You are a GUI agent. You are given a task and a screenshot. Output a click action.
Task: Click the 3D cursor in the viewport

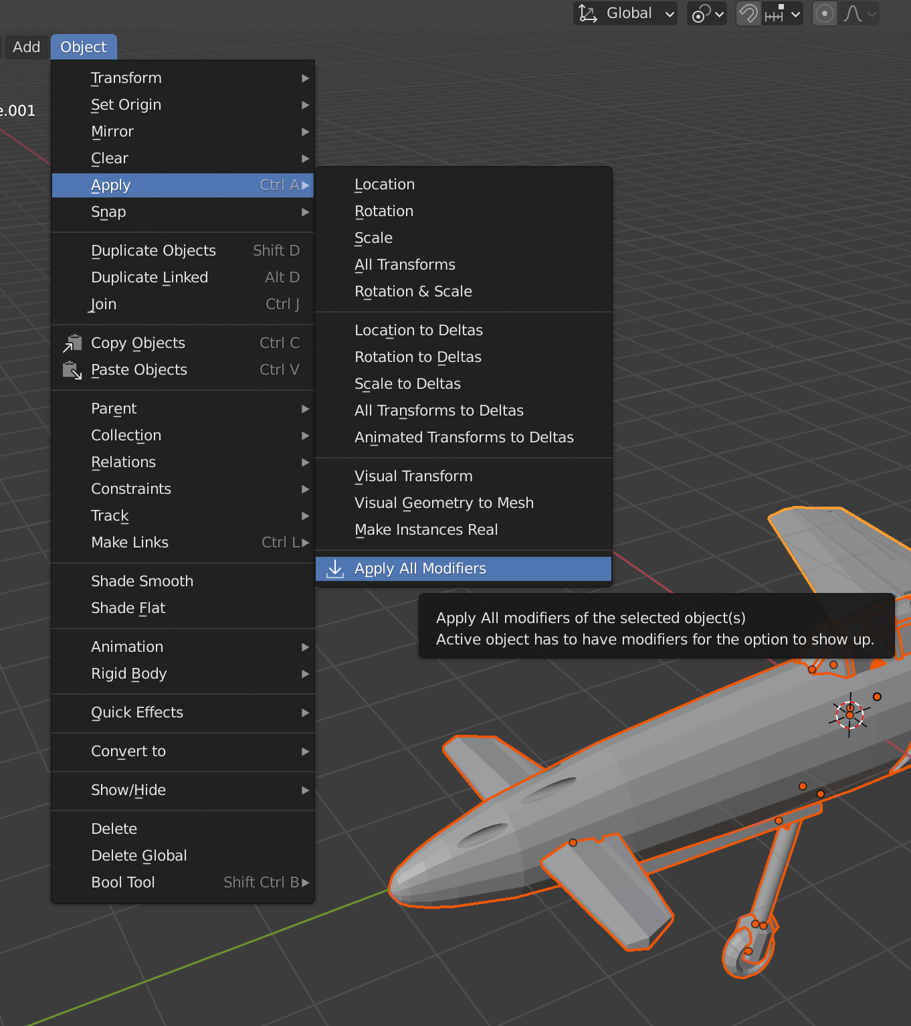click(x=849, y=715)
